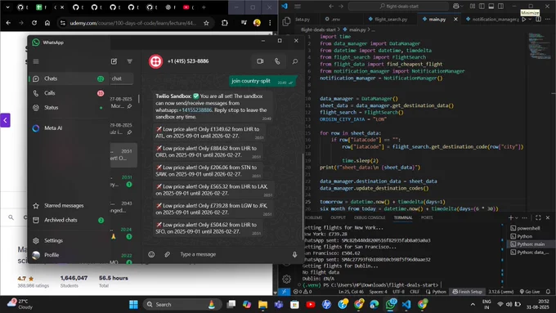This screenshot has width=556, height=313.
Task: Open the VS Code command center search
Action: point(398,6)
